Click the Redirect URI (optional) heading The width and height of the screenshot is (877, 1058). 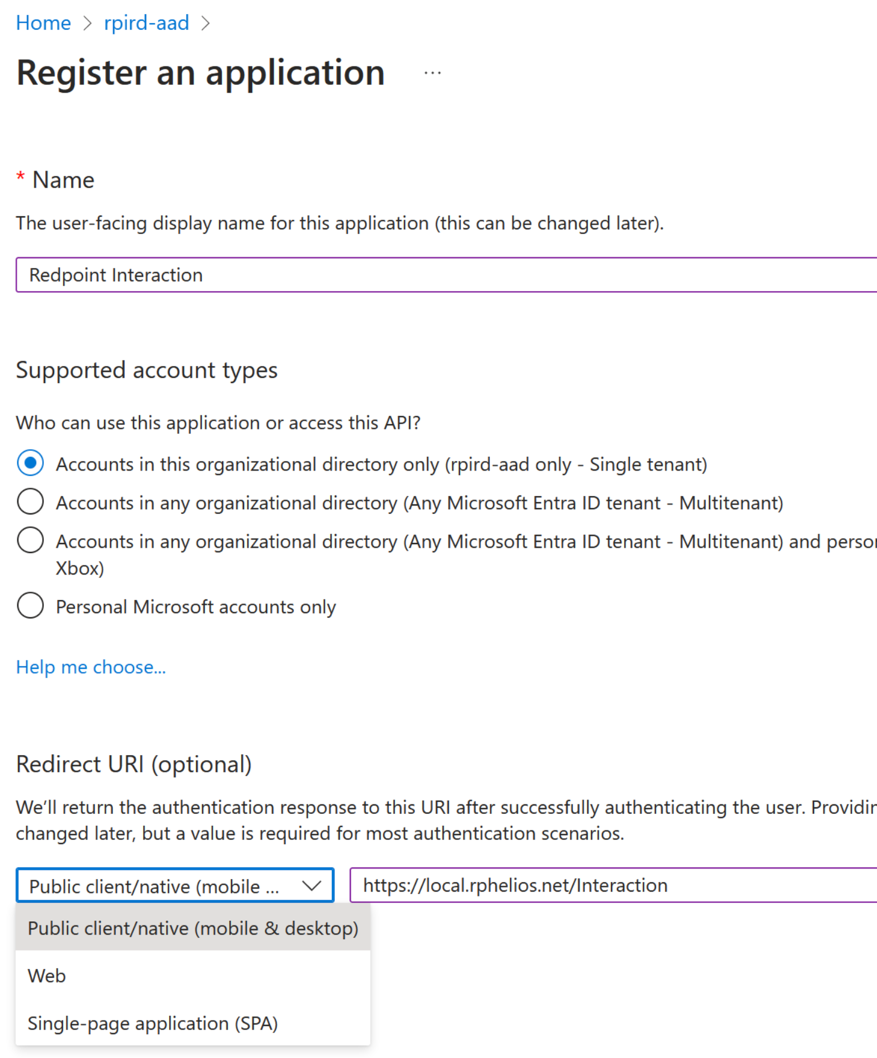point(134,764)
